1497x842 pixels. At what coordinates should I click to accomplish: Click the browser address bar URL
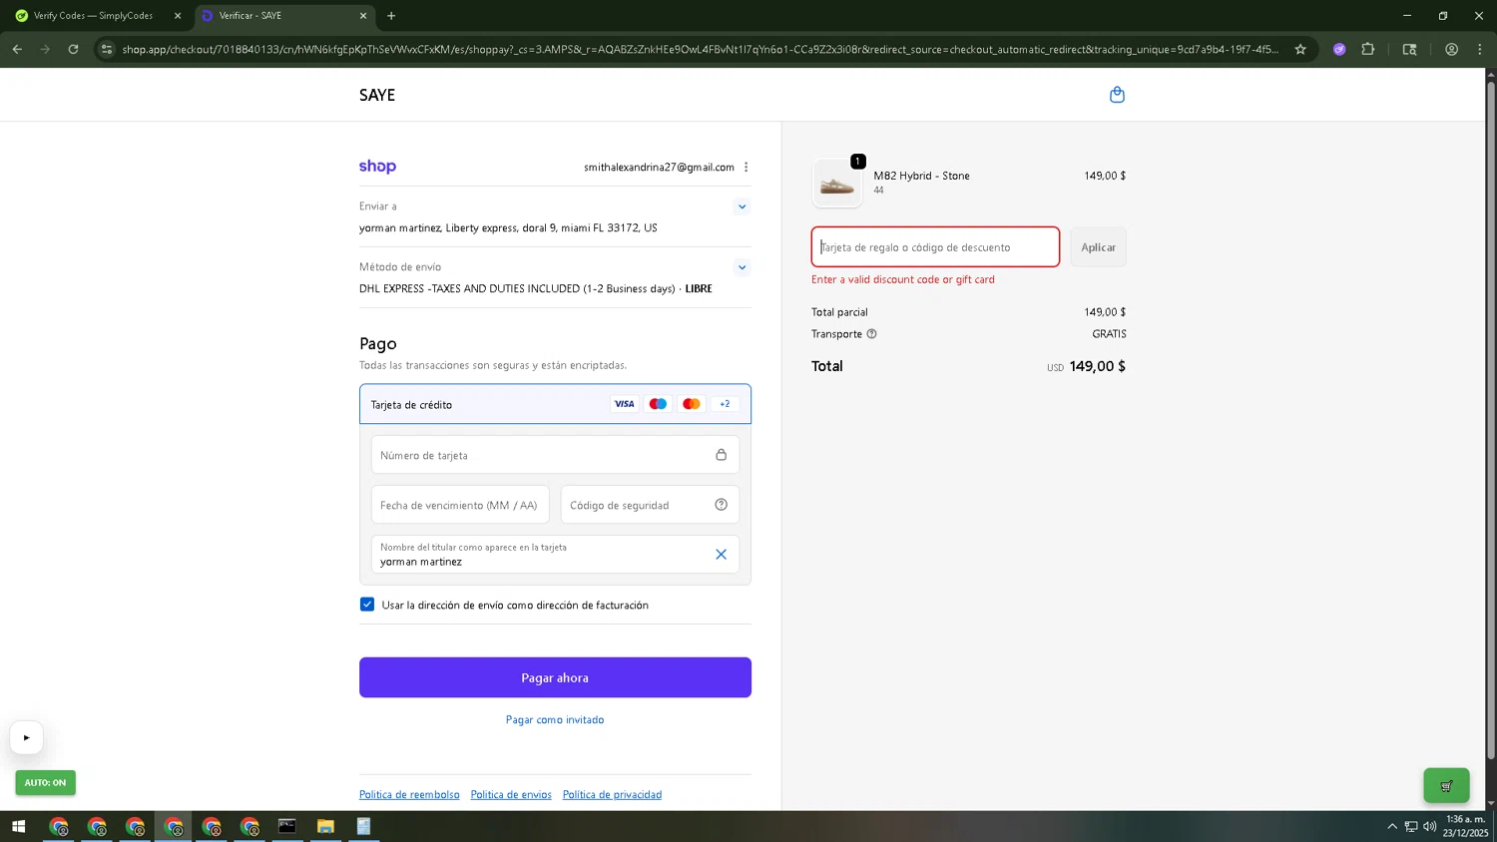coord(700,49)
